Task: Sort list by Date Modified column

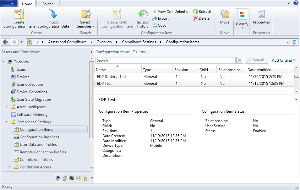Action: pos(259,70)
